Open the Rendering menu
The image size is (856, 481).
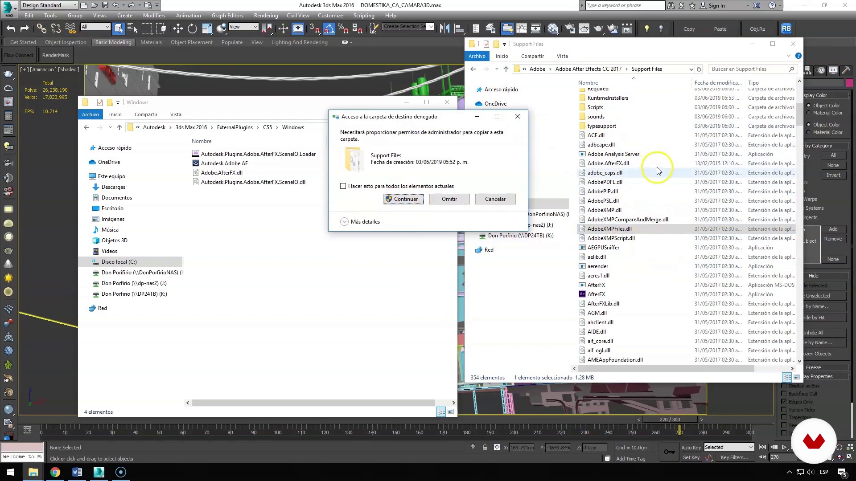click(266, 16)
